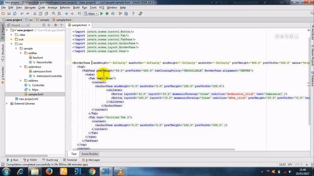
Task: Expand the addnew package
Action: click(21, 81)
